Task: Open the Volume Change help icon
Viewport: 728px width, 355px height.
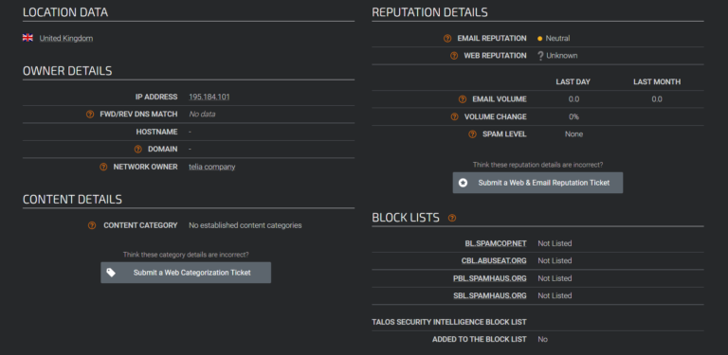Action: pos(455,116)
